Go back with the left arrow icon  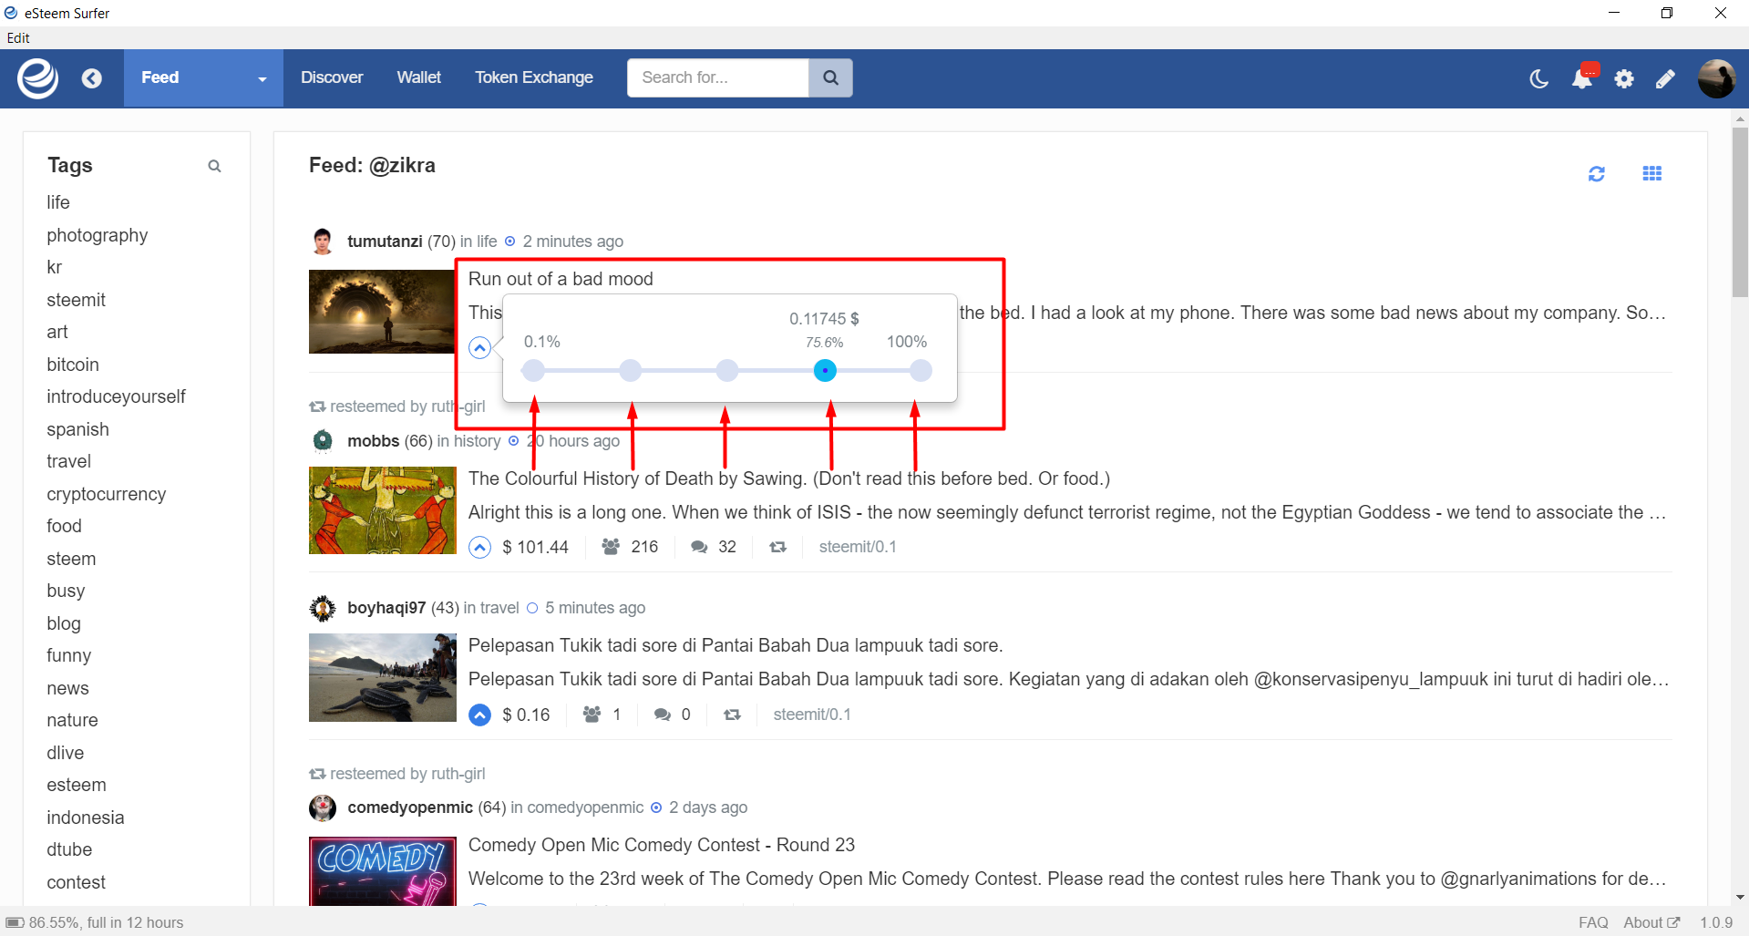click(x=91, y=78)
